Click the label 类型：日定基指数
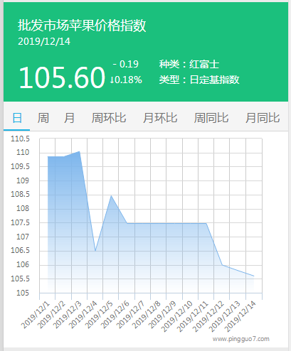Viewport: 291px width, 351px height. (x=199, y=80)
